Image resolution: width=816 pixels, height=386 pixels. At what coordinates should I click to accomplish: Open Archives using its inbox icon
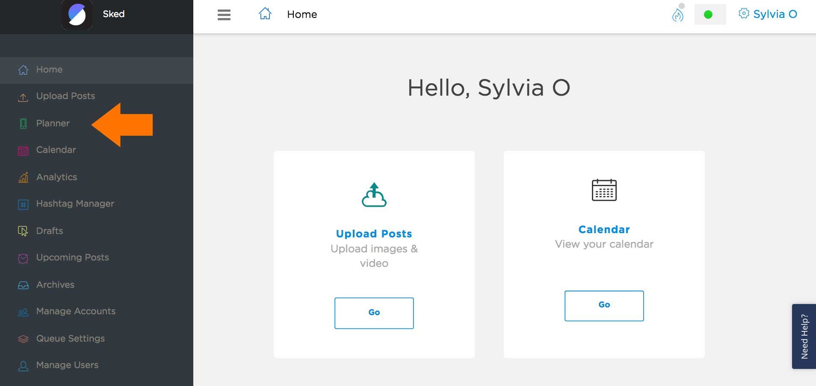tap(23, 284)
